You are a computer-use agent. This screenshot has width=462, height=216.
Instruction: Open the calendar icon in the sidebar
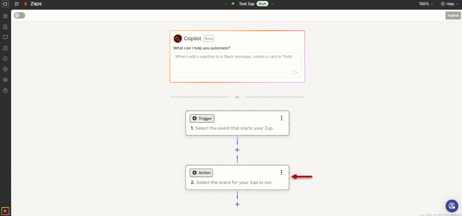(5, 48)
